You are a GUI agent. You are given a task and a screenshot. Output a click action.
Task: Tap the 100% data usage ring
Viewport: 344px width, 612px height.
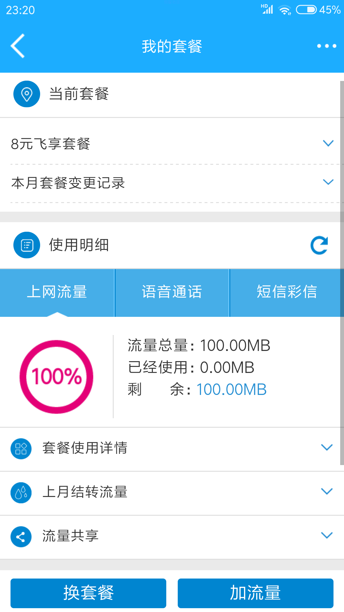click(56, 377)
